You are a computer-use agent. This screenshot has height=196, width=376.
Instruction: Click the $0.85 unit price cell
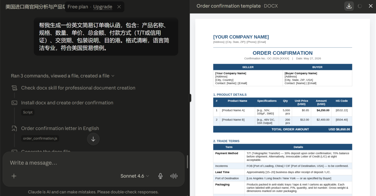click(x=301, y=112)
